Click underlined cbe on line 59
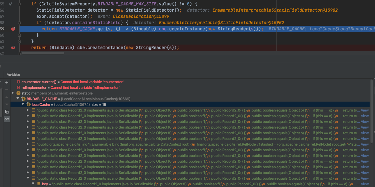The width and height of the screenshot is (375, 187). 163,29
